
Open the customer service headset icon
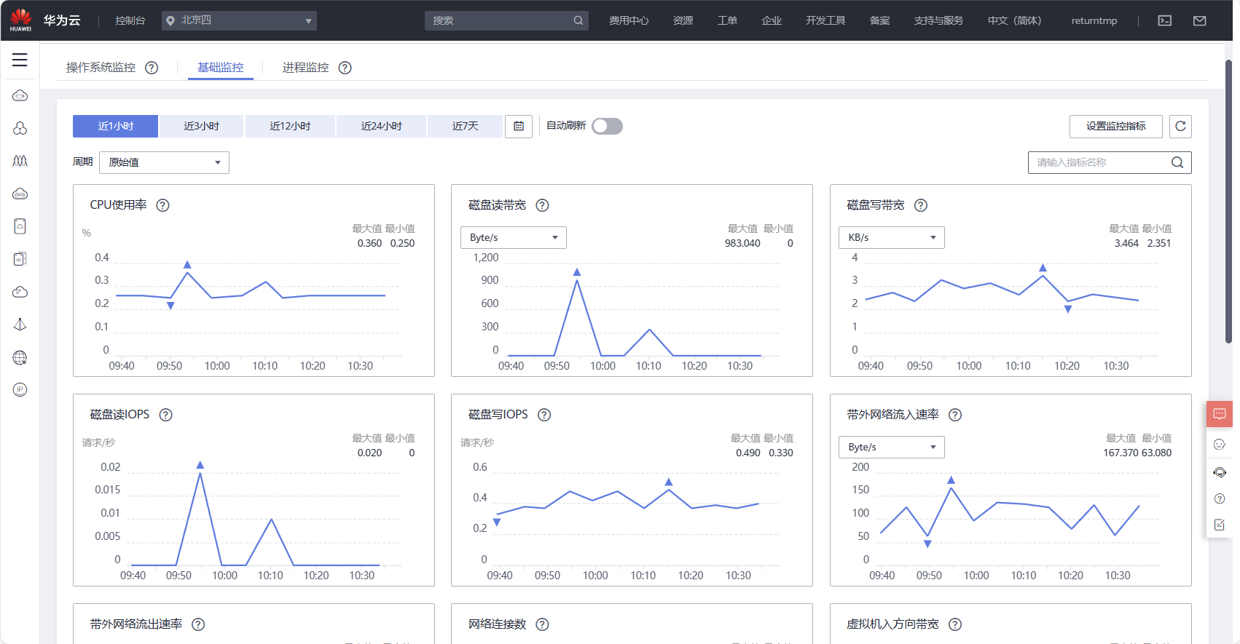[x=1220, y=472]
